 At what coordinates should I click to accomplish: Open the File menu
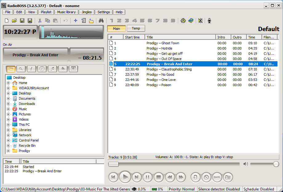click(8, 12)
